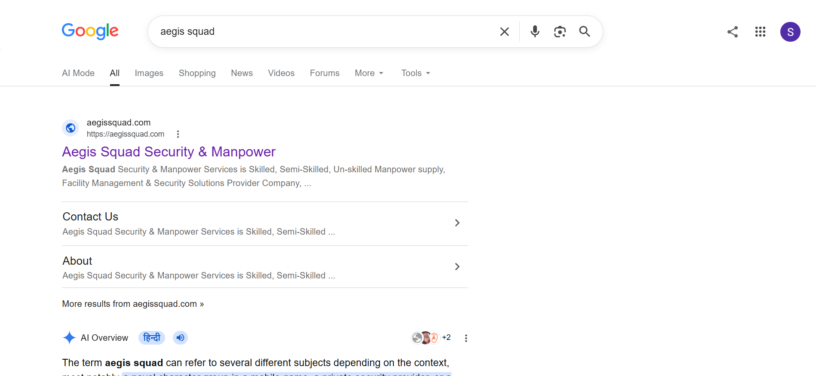Image resolution: width=816 pixels, height=376 pixels.
Task: Open the Shopping tab
Action: [x=197, y=73]
